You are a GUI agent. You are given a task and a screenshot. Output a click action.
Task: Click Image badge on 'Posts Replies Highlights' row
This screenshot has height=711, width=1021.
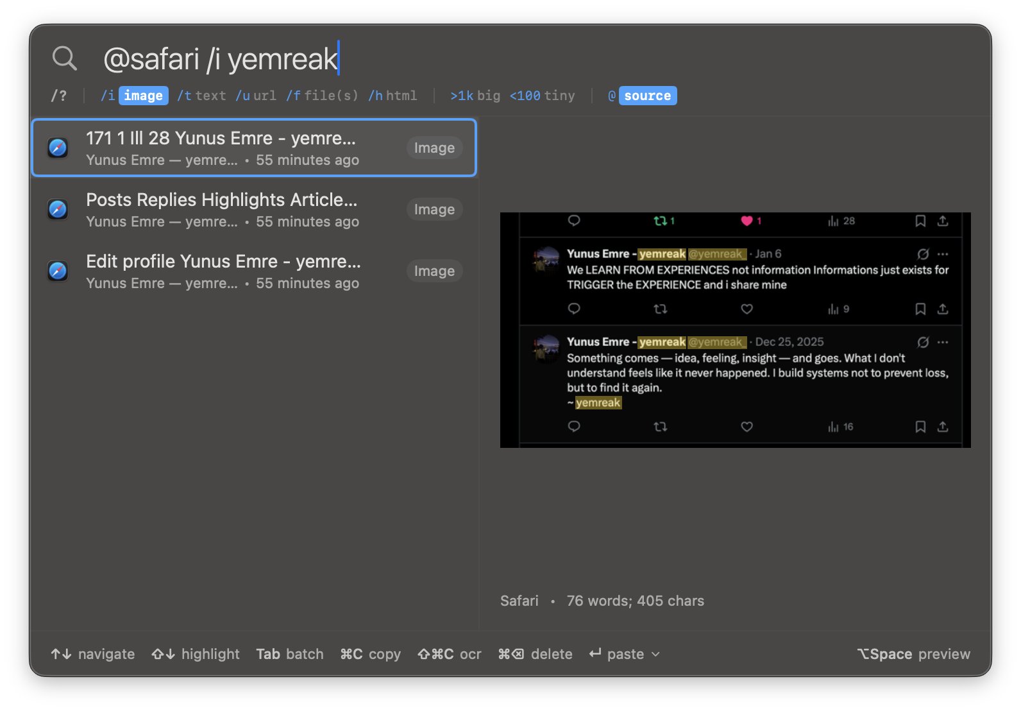pos(434,209)
